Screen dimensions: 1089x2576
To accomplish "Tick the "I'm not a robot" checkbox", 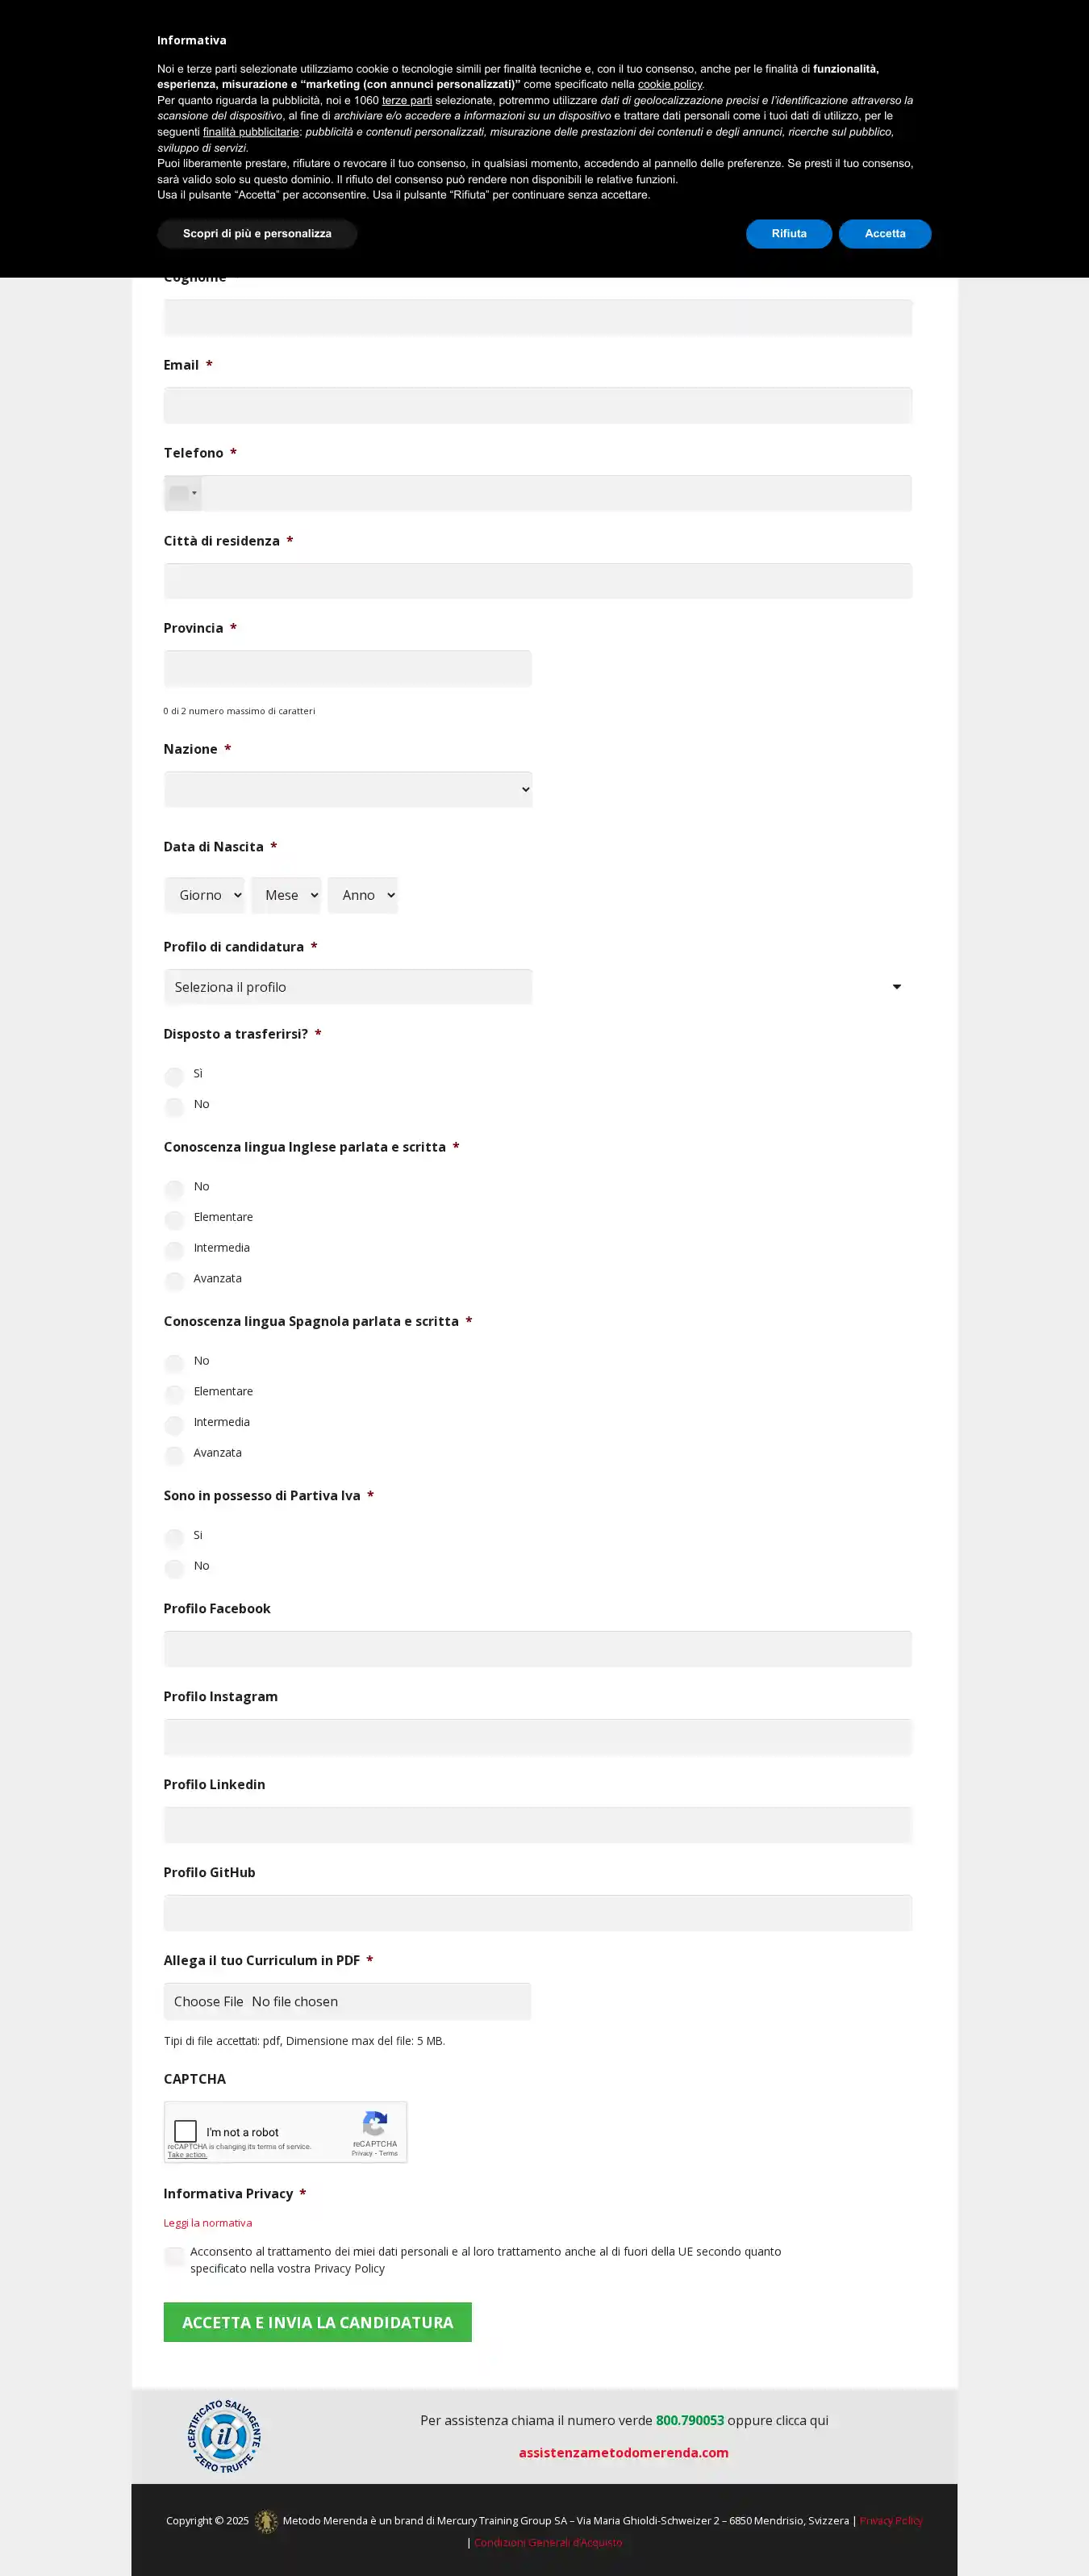I will pyautogui.click(x=186, y=2131).
